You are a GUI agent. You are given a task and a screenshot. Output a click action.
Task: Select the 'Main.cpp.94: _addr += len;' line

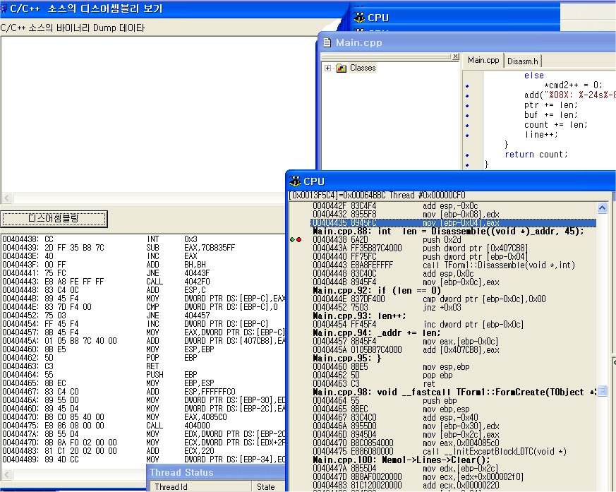click(377, 333)
